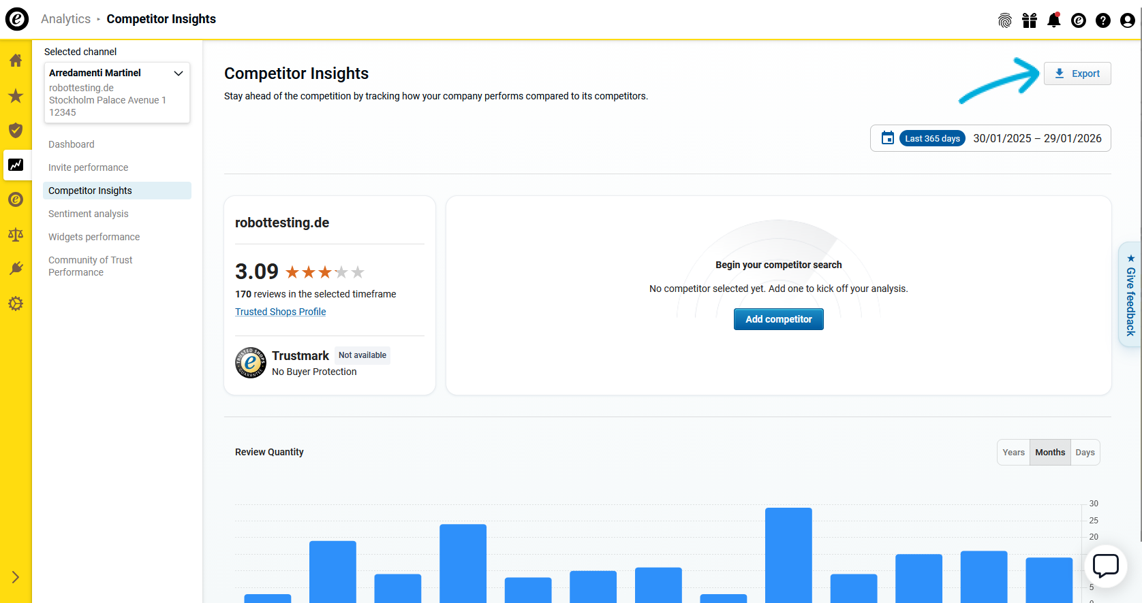Open the notifications bell icon
Image resolution: width=1142 pixels, height=603 pixels.
click(x=1053, y=20)
